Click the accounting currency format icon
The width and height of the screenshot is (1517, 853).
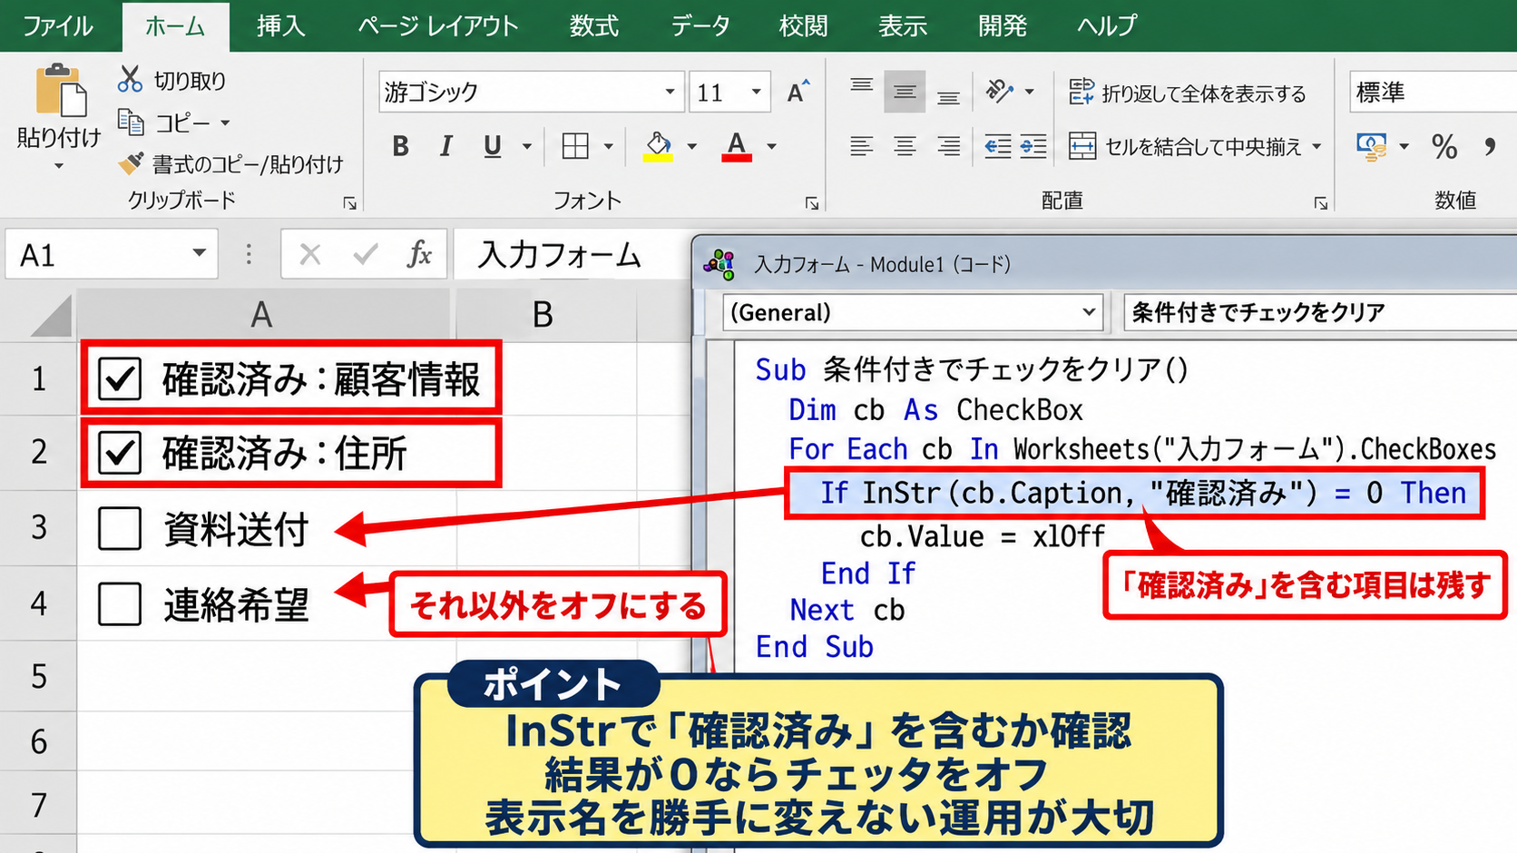[1371, 146]
